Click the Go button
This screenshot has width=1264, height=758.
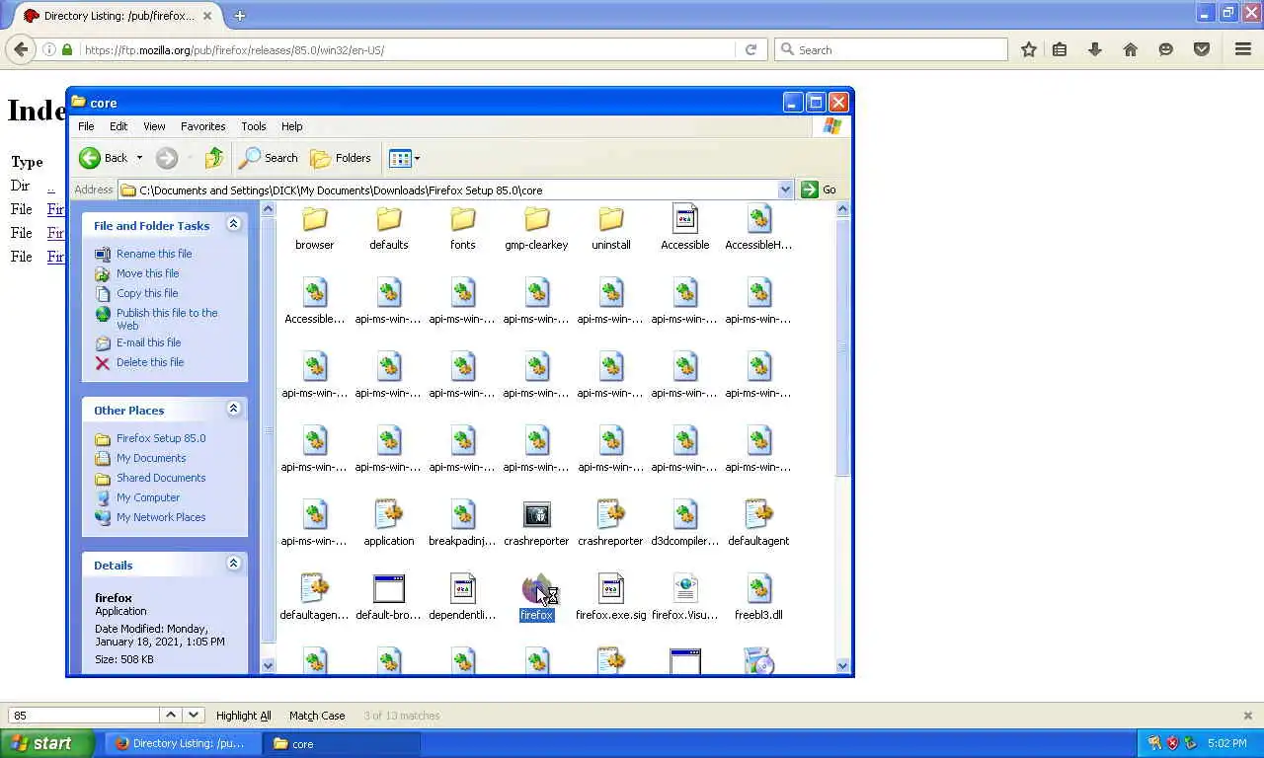pyautogui.click(x=819, y=189)
